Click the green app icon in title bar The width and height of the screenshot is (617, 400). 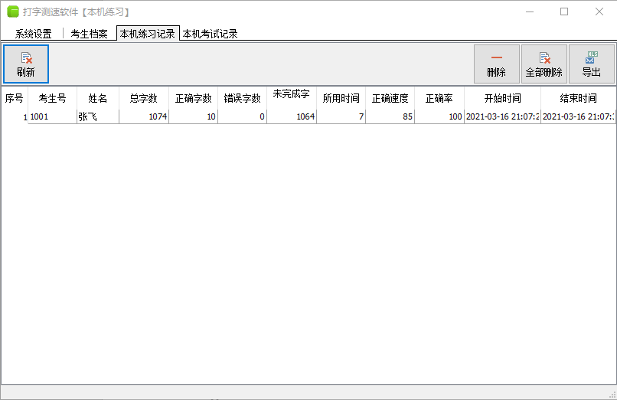[x=13, y=11]
